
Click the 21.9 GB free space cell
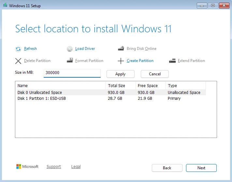(x=145, y=98)
